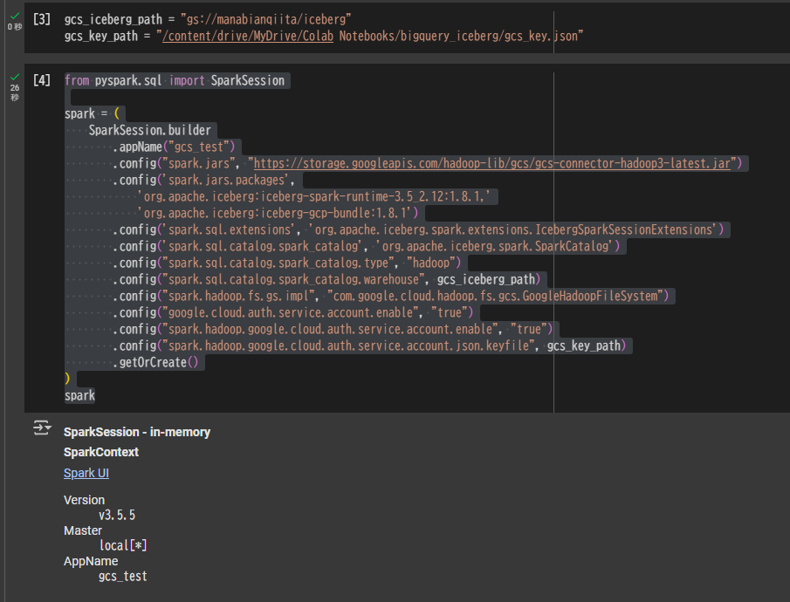Viewport: 790px width, 602px height.
Task: Click the SparkContext output heading
Action: tap(100, 453)
